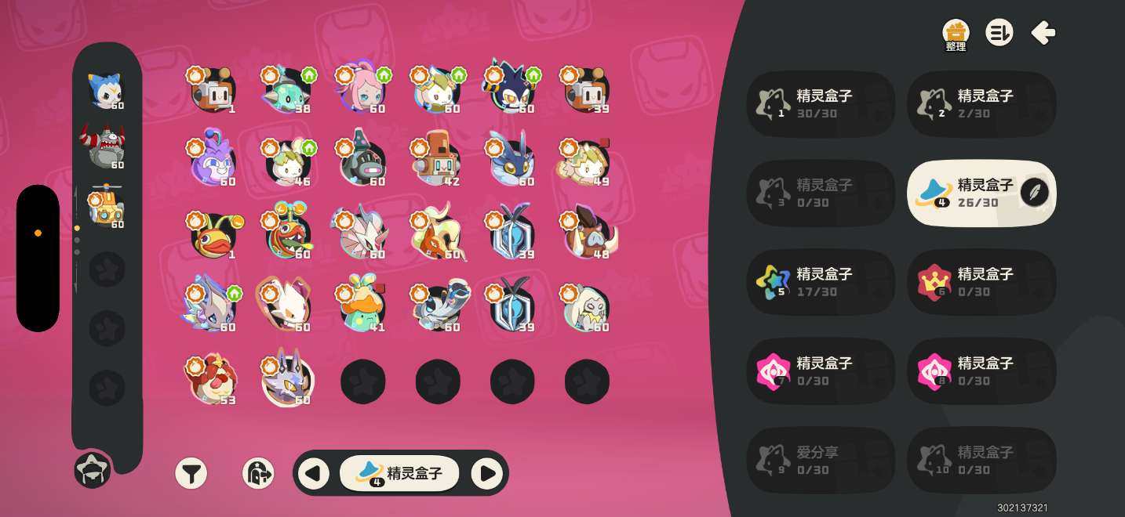Open the 爱分享 box 9
Image resolution: width=1125 pixels, height=517 pixels.
coord(821,461)
